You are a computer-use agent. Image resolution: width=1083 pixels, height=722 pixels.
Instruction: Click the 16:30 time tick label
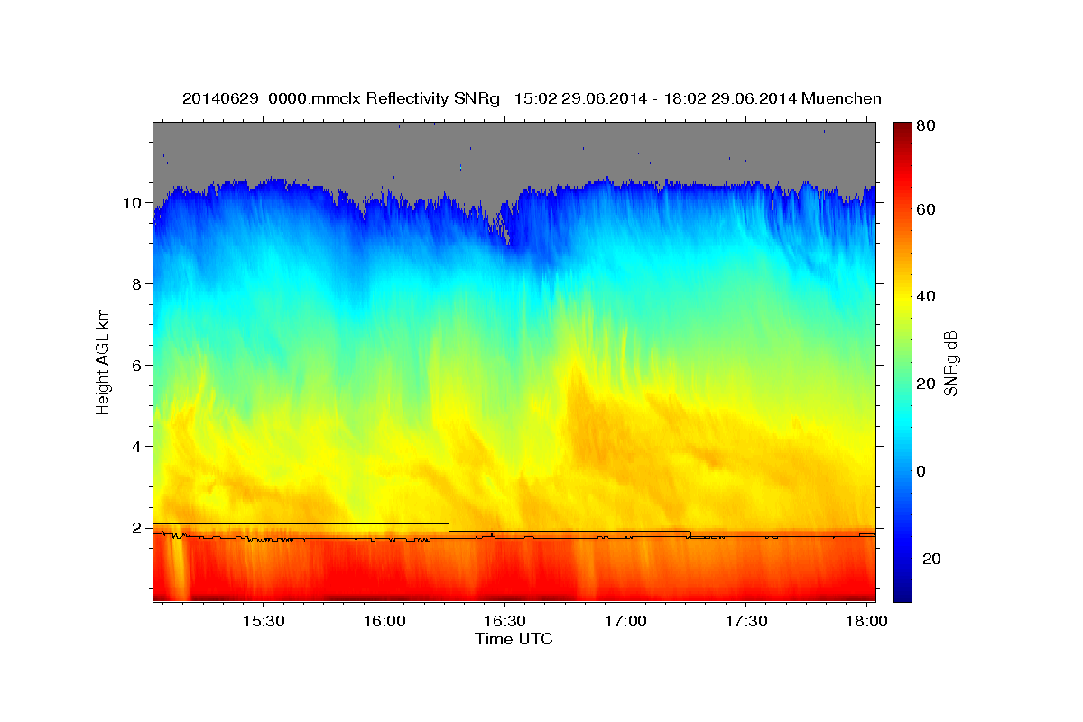point(504,622)
